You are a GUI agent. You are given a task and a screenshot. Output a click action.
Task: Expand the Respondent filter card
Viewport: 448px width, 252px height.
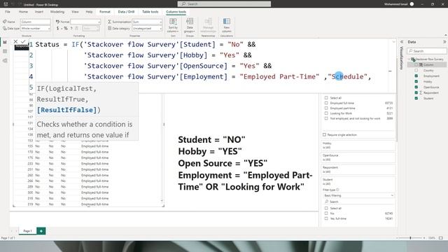coord(358,169)
